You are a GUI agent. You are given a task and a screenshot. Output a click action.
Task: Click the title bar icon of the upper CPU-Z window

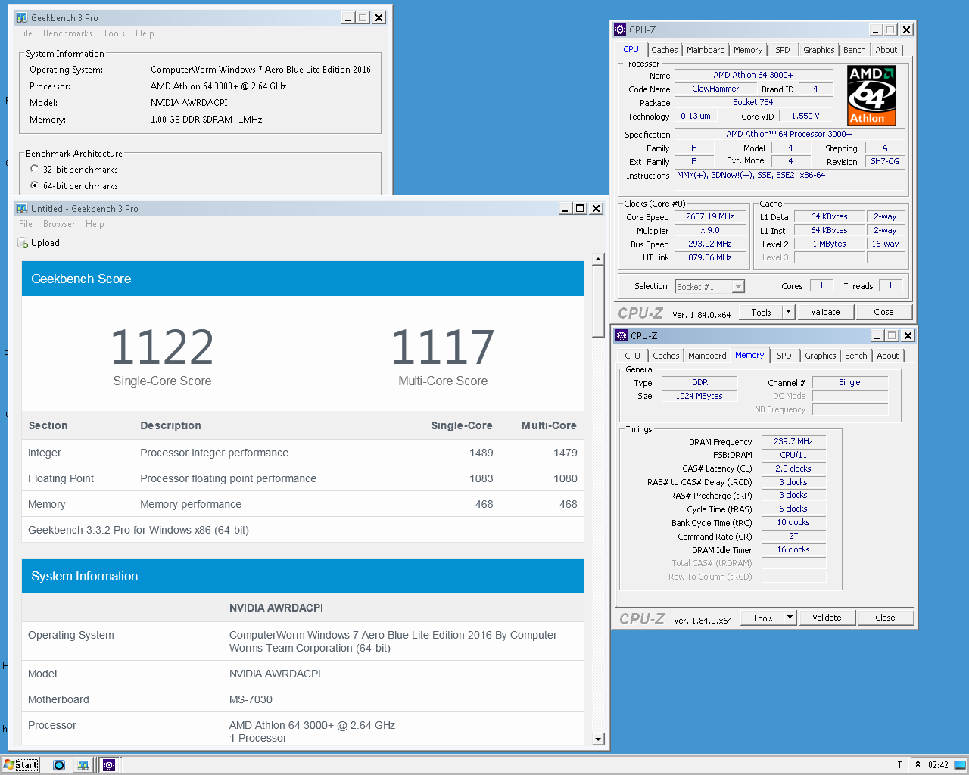[620, 30]
